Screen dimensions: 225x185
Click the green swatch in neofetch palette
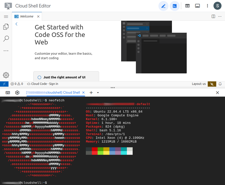tap(100, 149)
